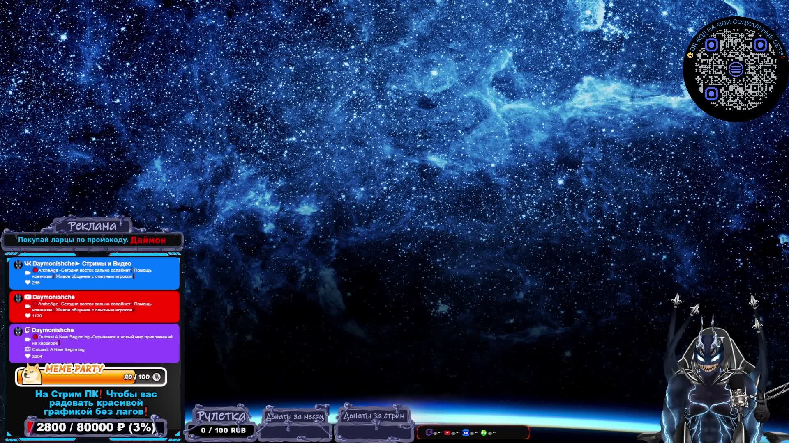Click the Реклама banner header

click(x=92, y=226)
